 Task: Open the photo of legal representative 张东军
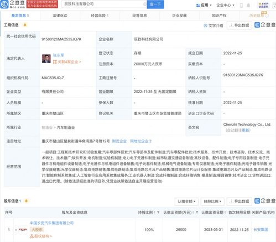click(46, 59)
